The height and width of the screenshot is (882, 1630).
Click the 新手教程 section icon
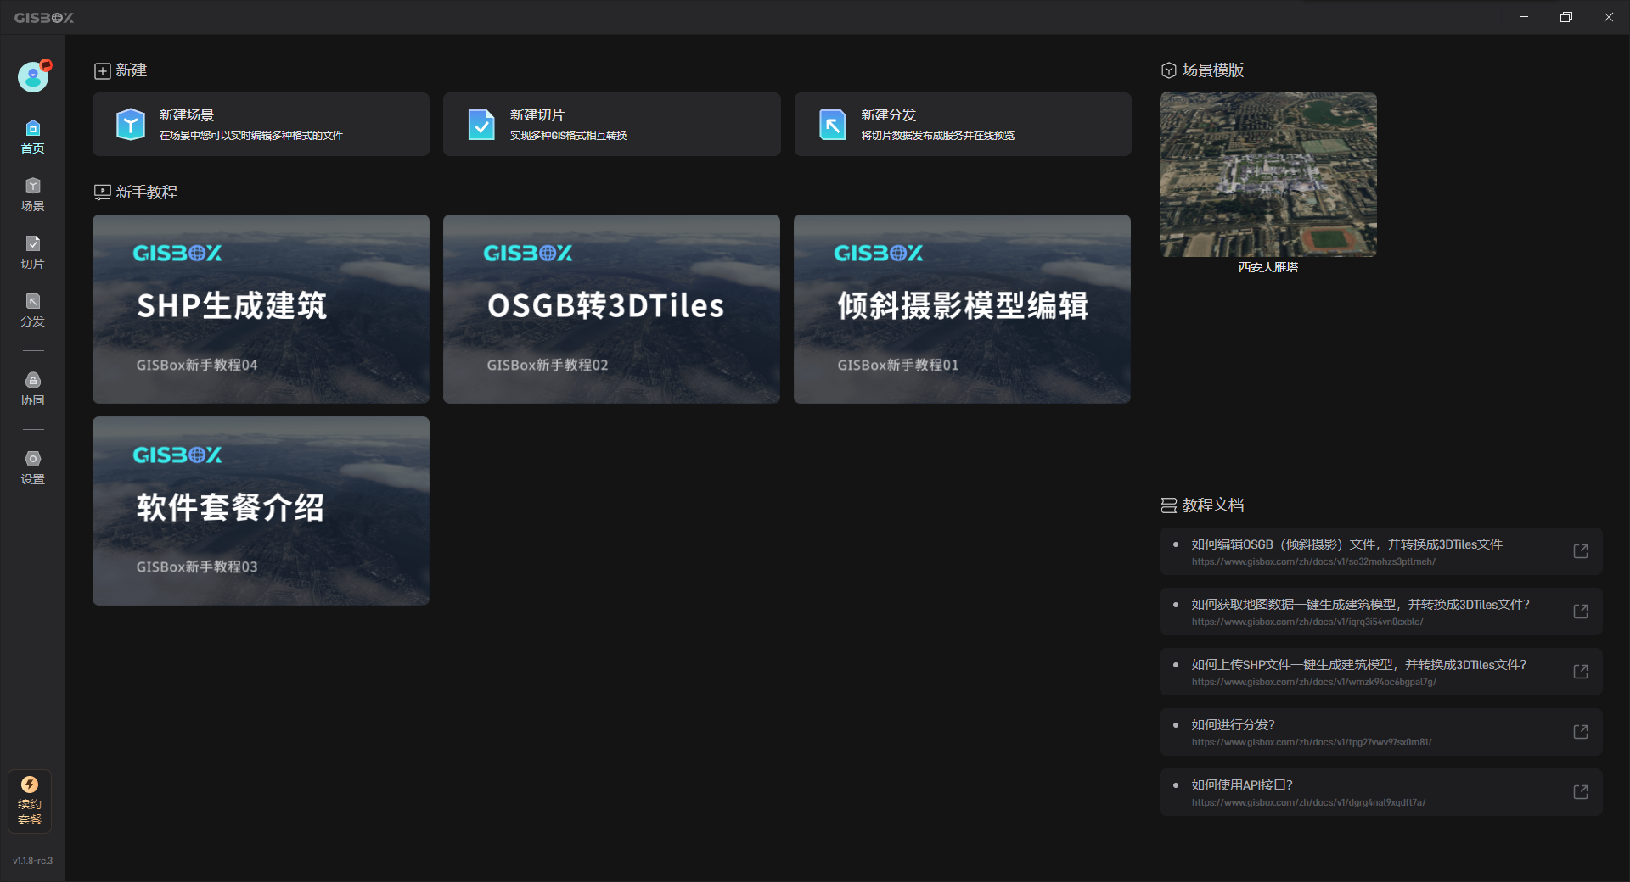coord(103,193)
